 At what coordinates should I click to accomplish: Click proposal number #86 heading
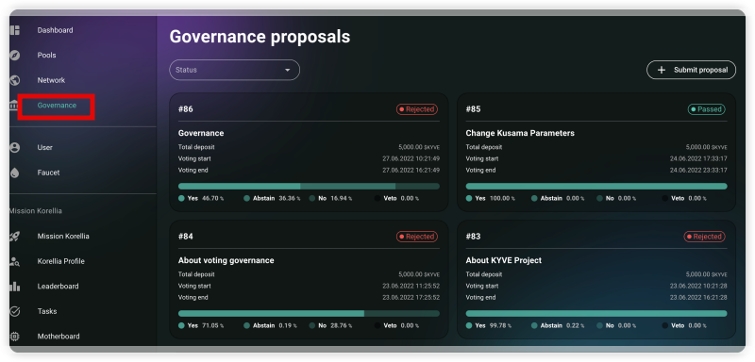click(x=185, y=109)
